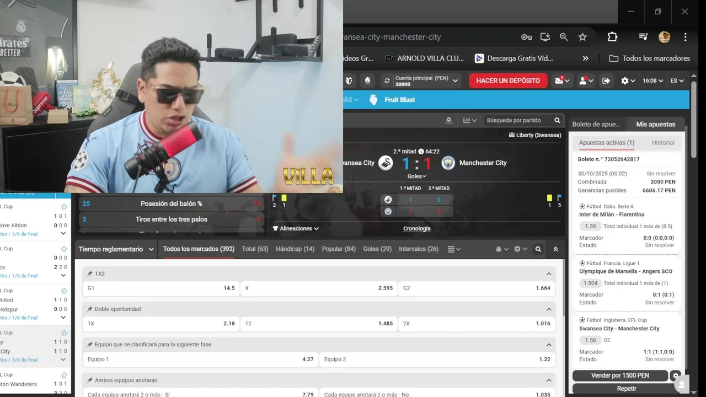The height and width of the screenshot is (397, 706).
Task: Switch to the Mis apuestas tab
Action: (655, 125)
